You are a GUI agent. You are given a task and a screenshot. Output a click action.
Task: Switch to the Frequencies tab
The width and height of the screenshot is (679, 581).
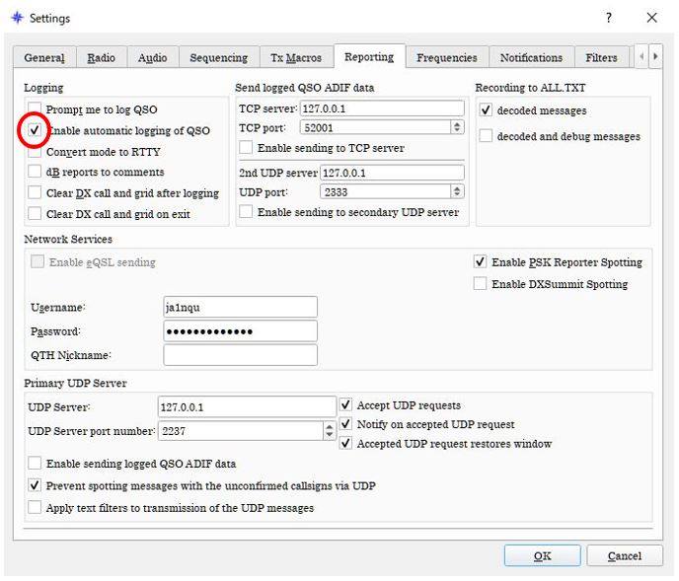[446, 58]
